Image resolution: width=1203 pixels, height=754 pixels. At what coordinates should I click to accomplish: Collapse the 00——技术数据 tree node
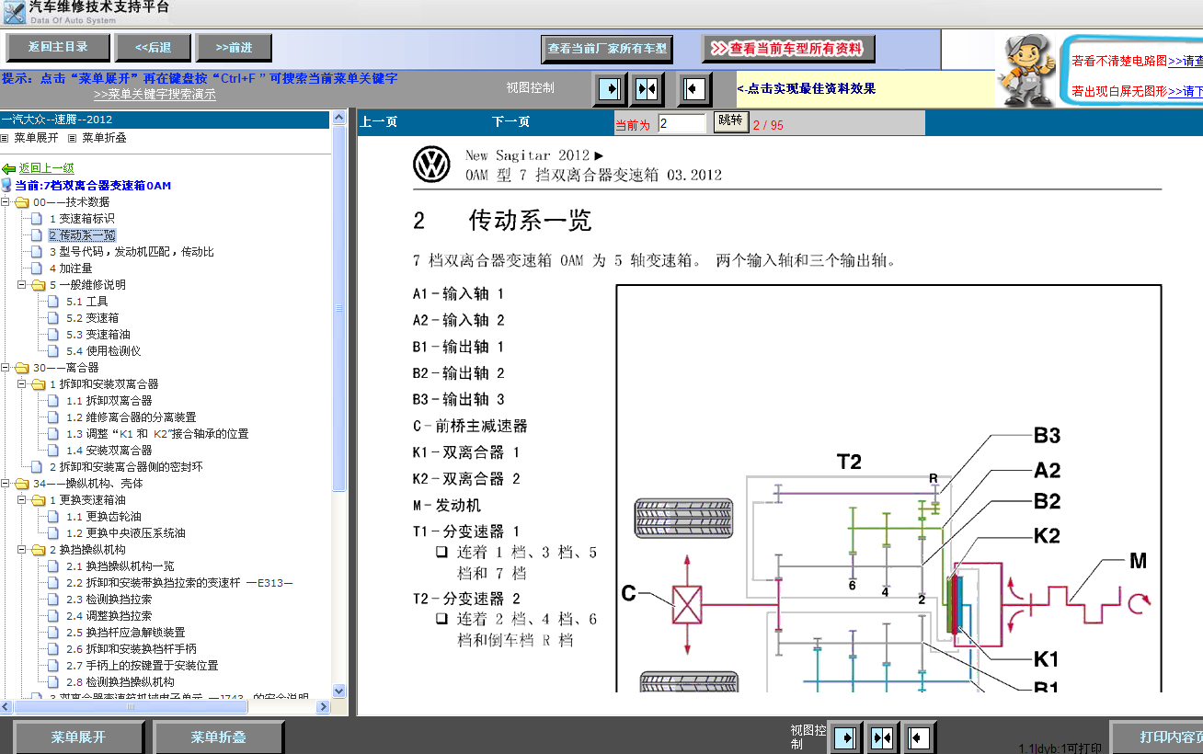click(6, 202)
